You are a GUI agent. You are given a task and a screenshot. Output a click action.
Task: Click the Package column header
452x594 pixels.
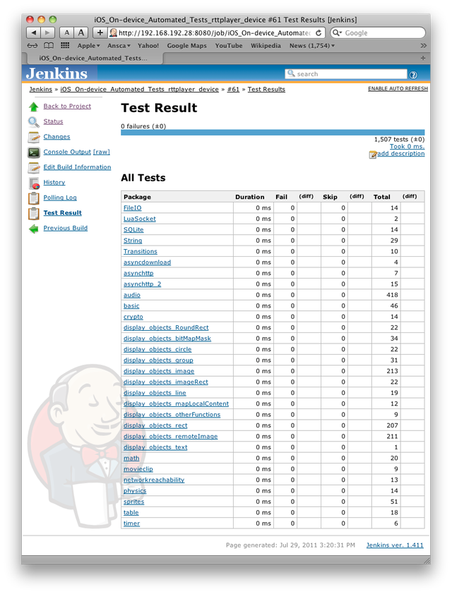click(137, 197)
